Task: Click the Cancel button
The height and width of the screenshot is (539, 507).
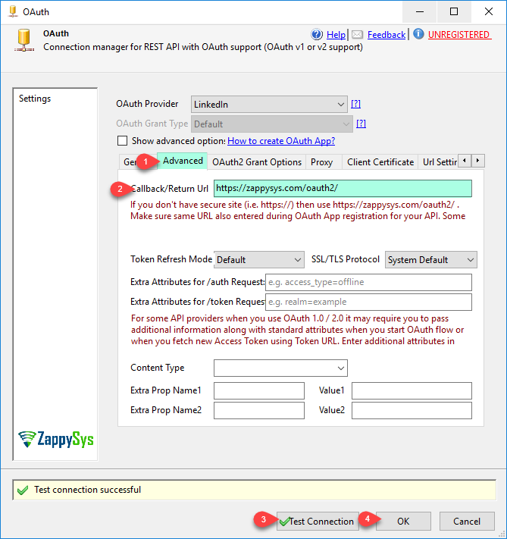Action: click(x=467, y=522)
